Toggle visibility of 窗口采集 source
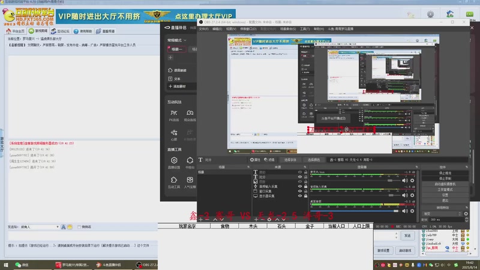Image resolution: width=480 pixels, height=270 pixels. (x=300, y=191)
